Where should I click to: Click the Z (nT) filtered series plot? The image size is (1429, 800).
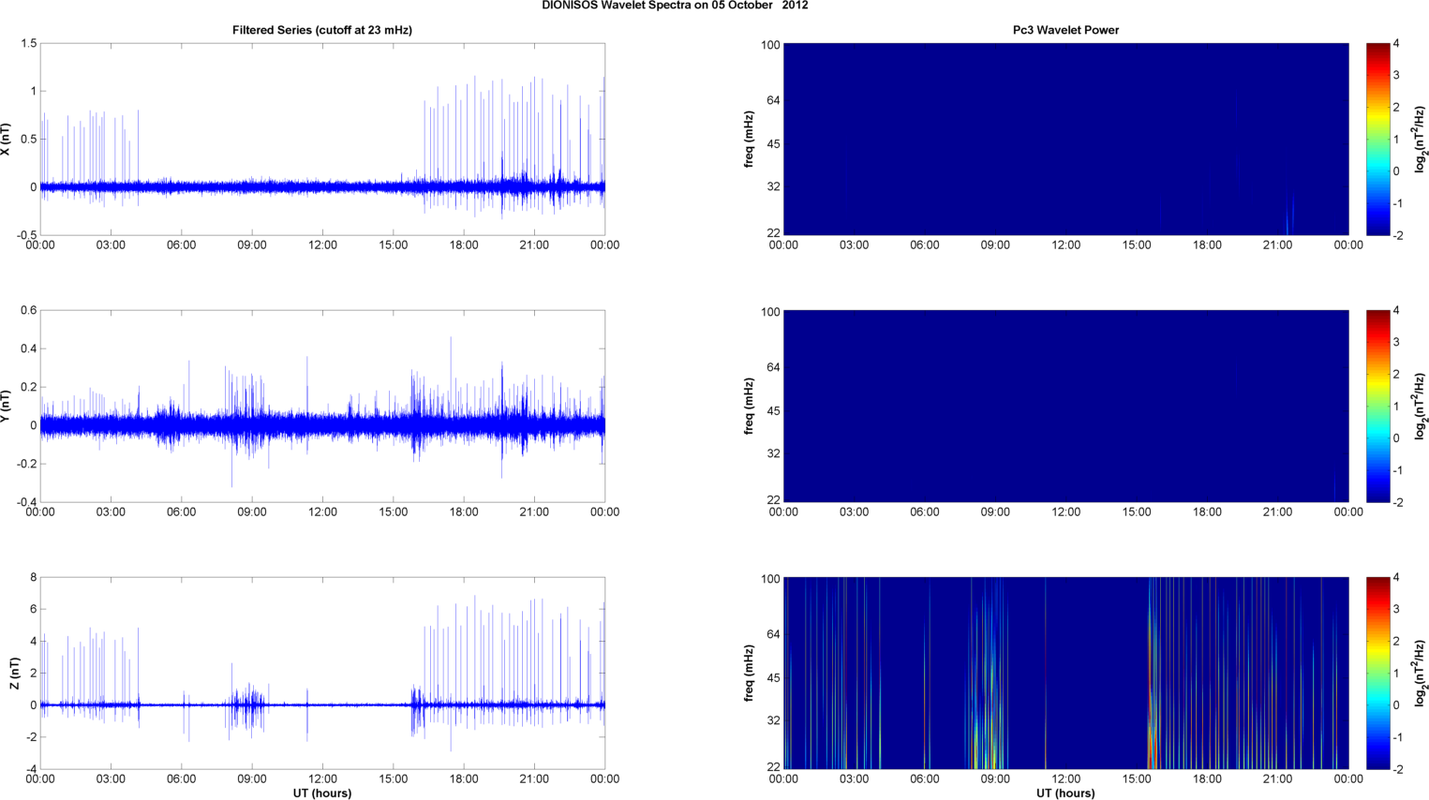click(x=322, y=673)
